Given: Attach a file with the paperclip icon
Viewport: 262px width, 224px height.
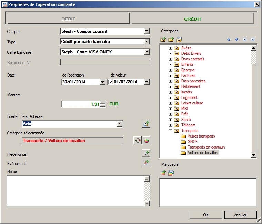Looking at the screenshot, I should point(146,153).
